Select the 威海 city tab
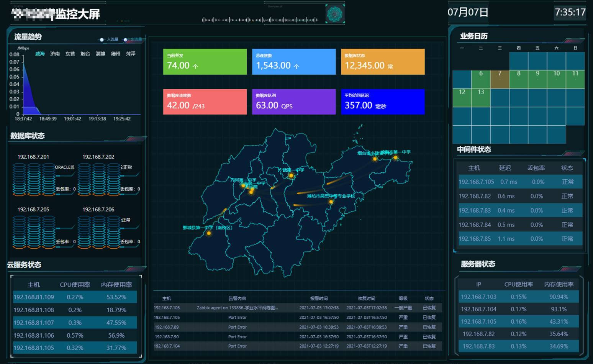593x364 pixels. pos(40,54)
